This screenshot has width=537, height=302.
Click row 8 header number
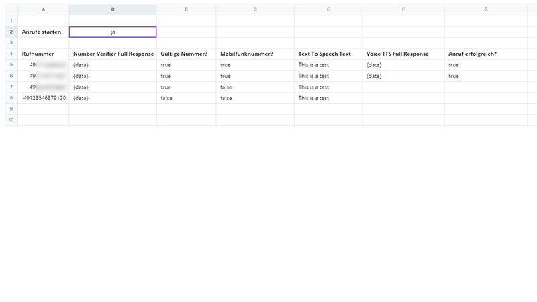coord(11,98)
